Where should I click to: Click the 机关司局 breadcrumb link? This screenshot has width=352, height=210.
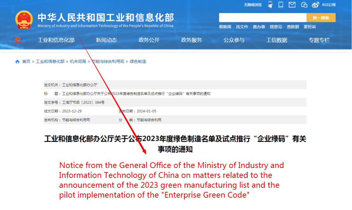coord(78,61)
